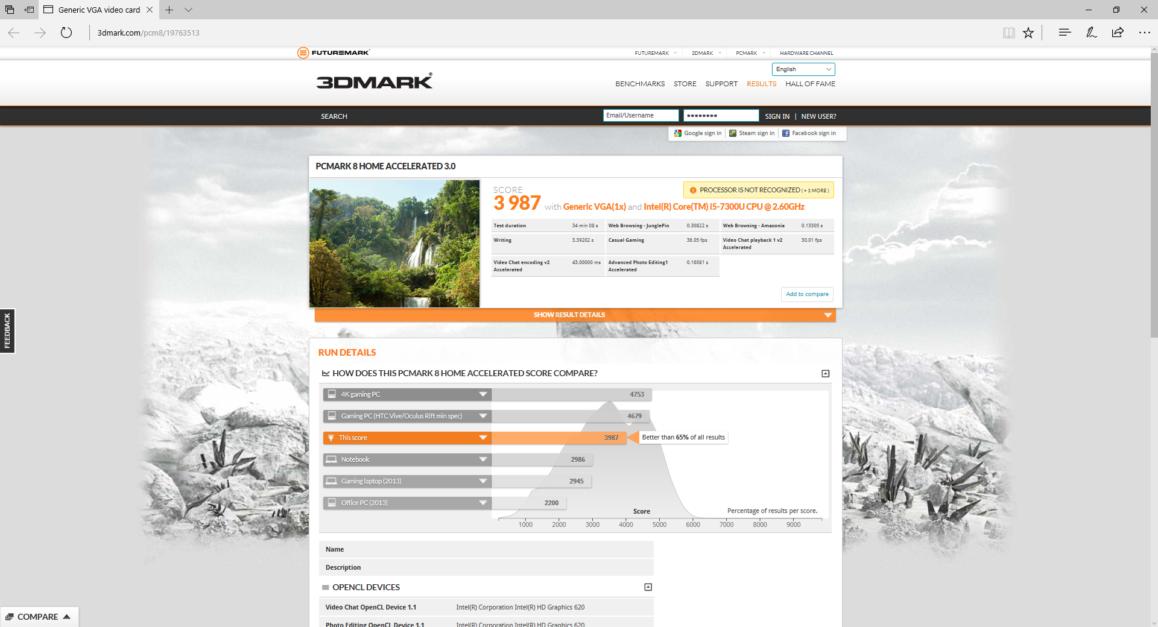Open the Store menu item
Viewport: 1158px width, 627px height.
pos(685,84)
